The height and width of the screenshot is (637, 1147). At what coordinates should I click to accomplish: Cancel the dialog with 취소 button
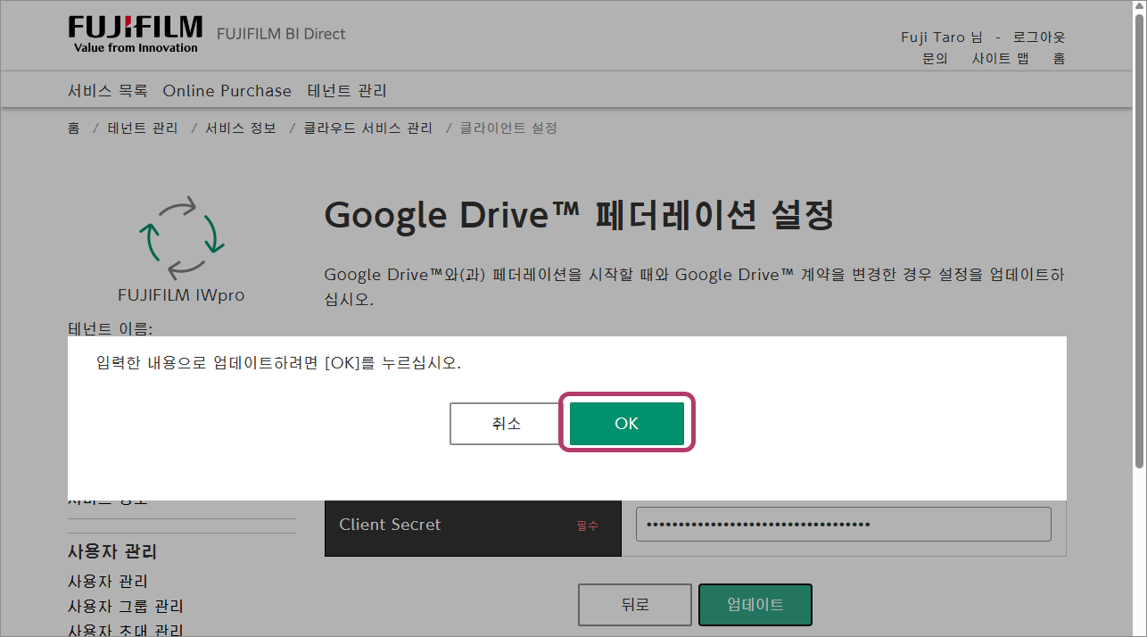pos(507,424)
